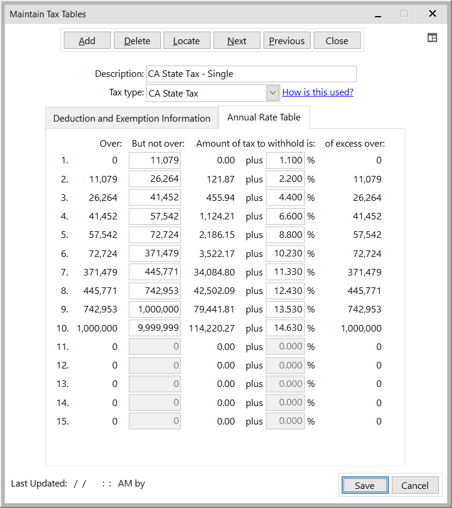Open the Tax type dropdown

click(273, 93)
